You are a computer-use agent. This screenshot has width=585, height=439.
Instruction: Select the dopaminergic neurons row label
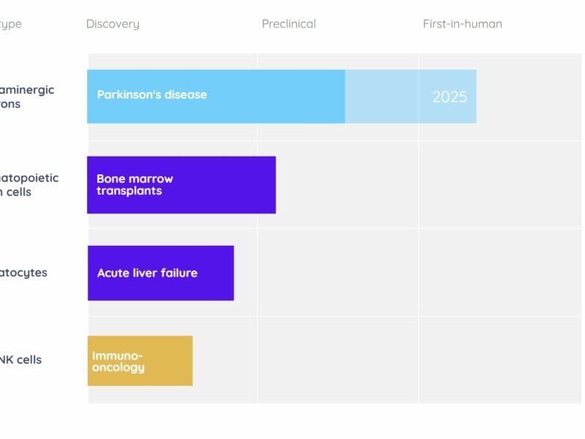[x=27, y=97]
